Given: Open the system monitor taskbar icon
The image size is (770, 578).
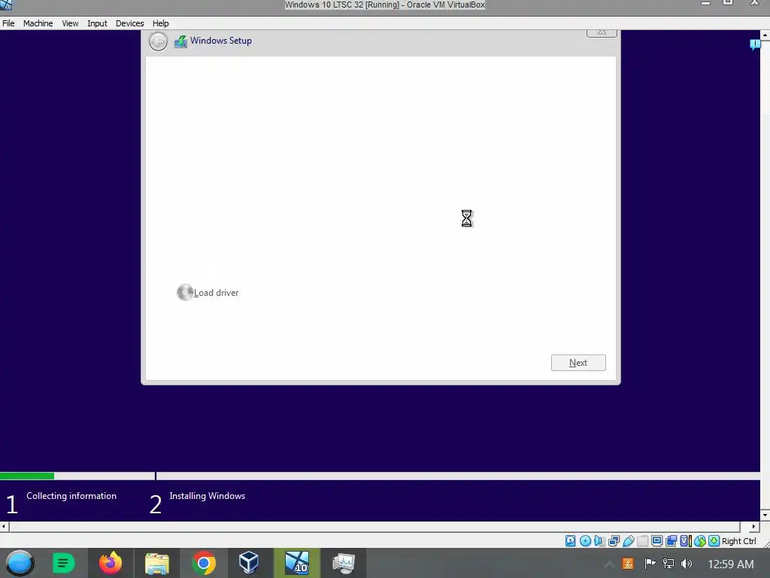Looking at the screenshot, I should pyautogui.click(x=343, y=563).
